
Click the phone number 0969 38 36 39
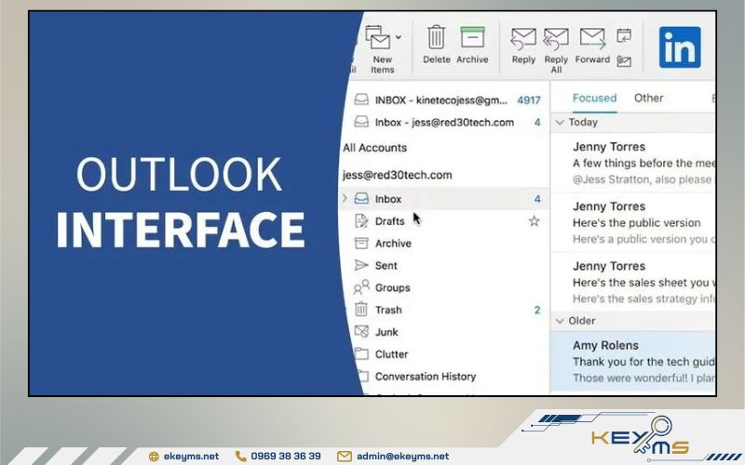286,456
